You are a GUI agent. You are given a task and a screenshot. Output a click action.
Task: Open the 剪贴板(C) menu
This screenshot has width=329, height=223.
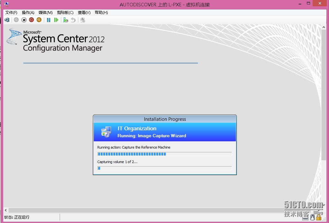click(65, 13)
